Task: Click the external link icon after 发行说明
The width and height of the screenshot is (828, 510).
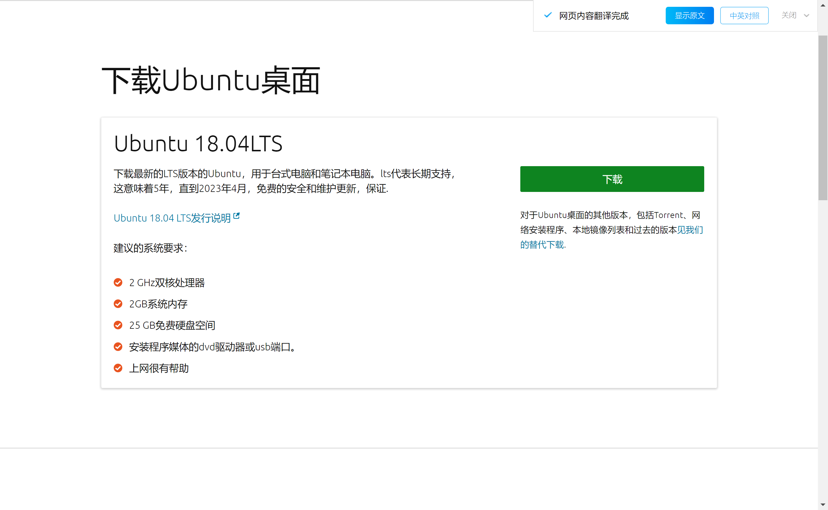Action: [236, 216]
